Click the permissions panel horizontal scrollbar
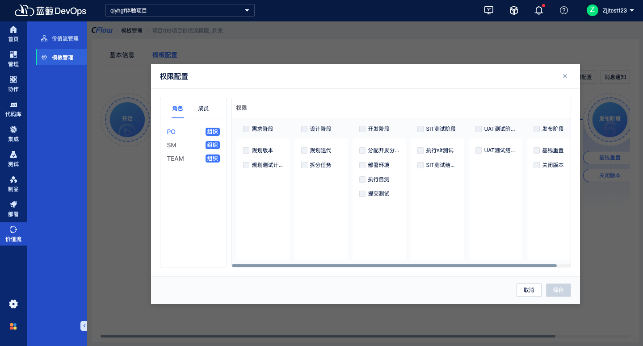 (394, 266)
